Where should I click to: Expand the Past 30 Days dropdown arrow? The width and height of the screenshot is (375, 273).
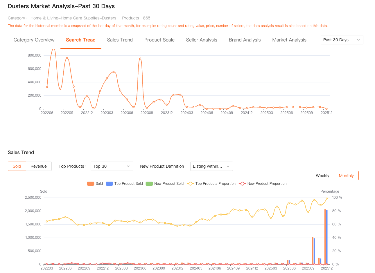[358, 40]
